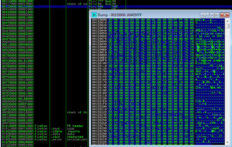Screen dimensions: 232x147
Task: Select dump row address 001E0230
Action: (x=99, y=115)
